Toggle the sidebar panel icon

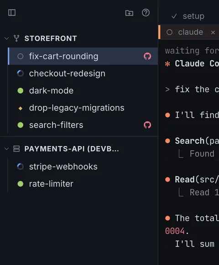coord(12,13)
